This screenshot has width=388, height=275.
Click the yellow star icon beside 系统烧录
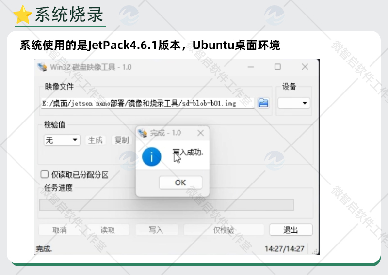(x=22, y=15)
